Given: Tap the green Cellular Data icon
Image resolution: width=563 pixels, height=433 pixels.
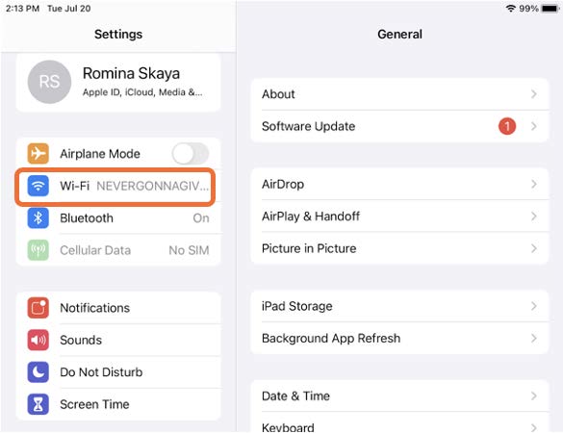Looking at the screenshot, I should pos(38,250).
